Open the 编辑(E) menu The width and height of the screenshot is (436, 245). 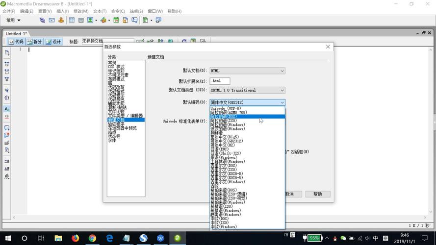26,11
